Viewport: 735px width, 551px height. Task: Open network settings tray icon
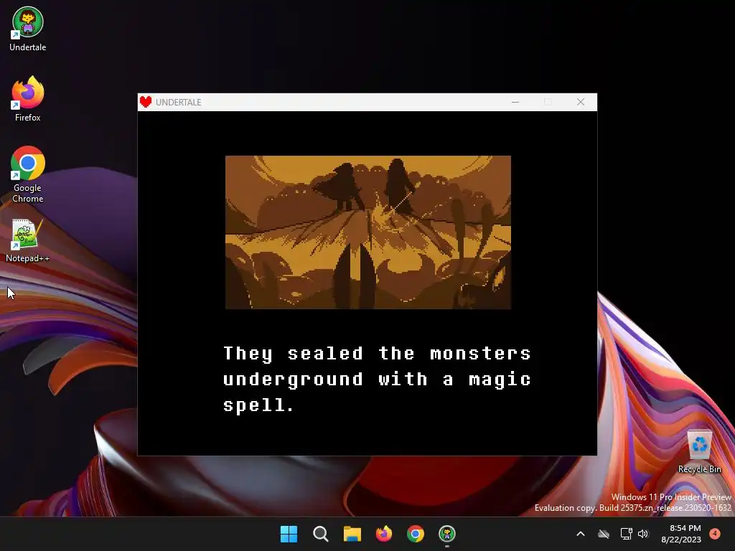tap(626, 534)
